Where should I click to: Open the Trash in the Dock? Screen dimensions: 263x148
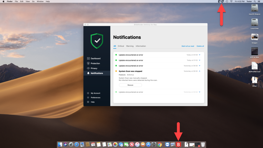pyautogui.click(x=203, y=144)
